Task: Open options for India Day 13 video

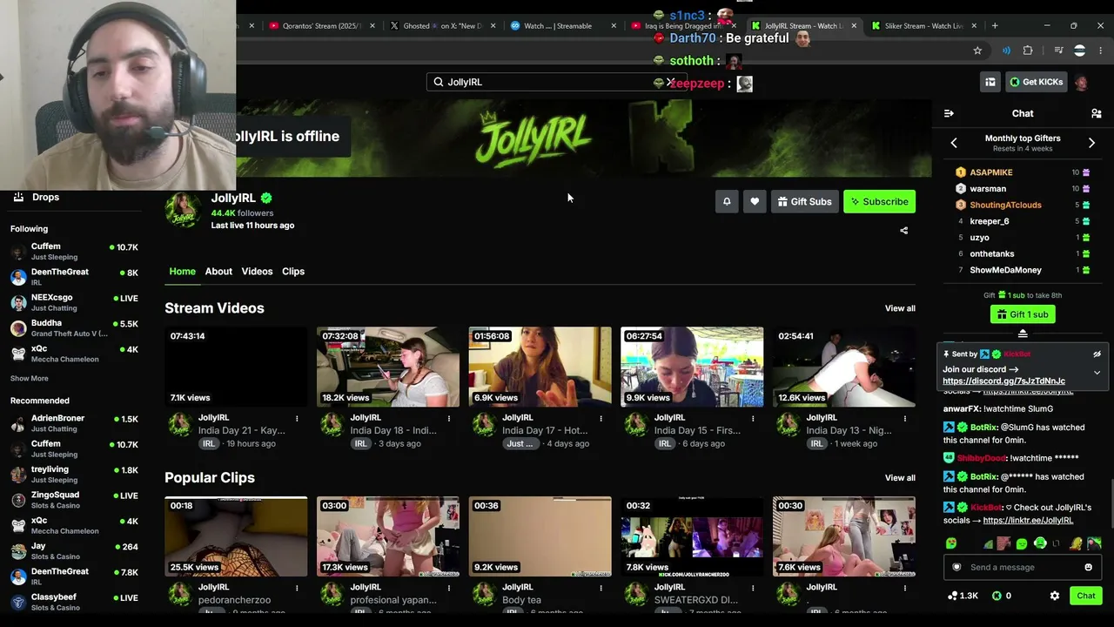Action: (904, 418)
